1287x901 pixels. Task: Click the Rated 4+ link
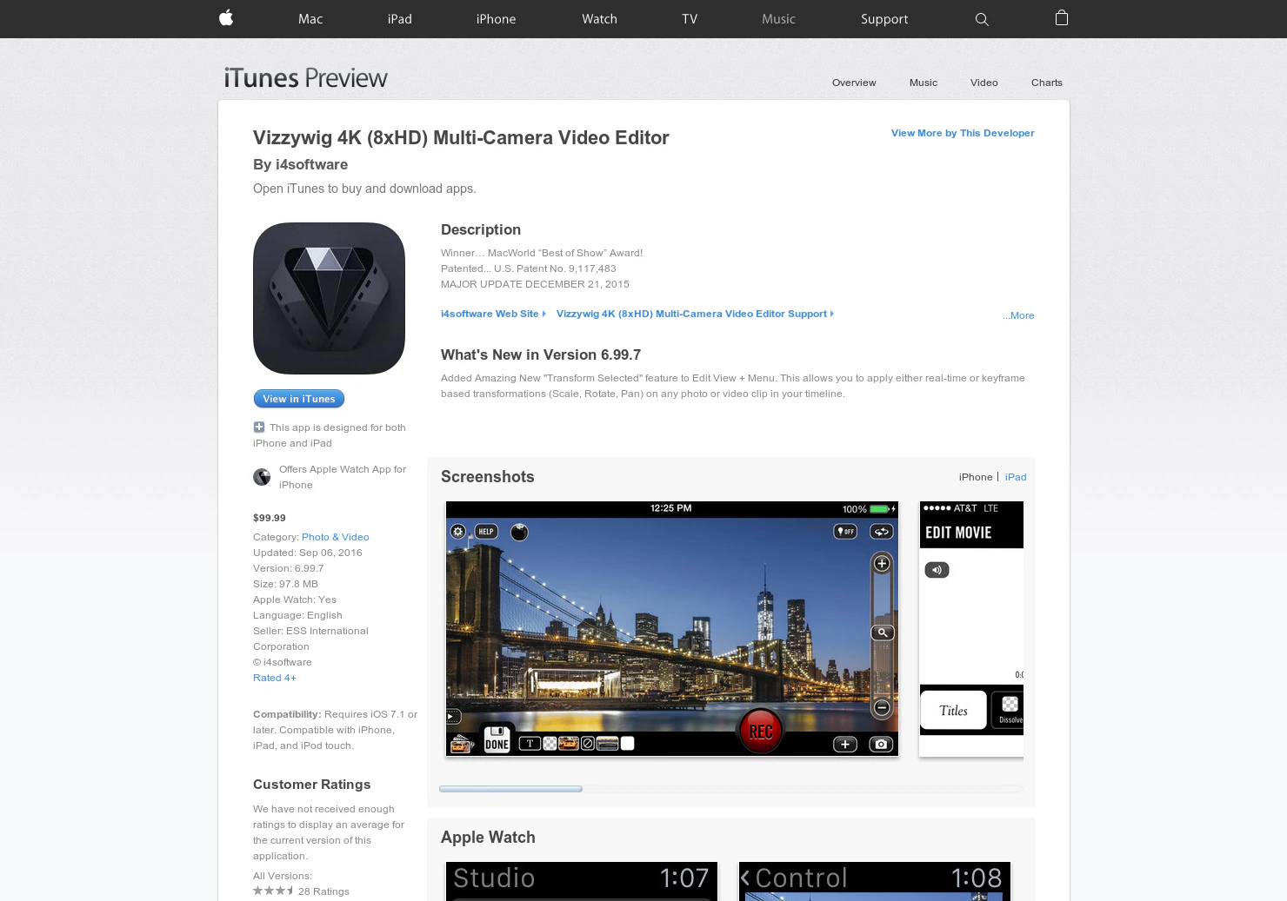coord(275,678)
